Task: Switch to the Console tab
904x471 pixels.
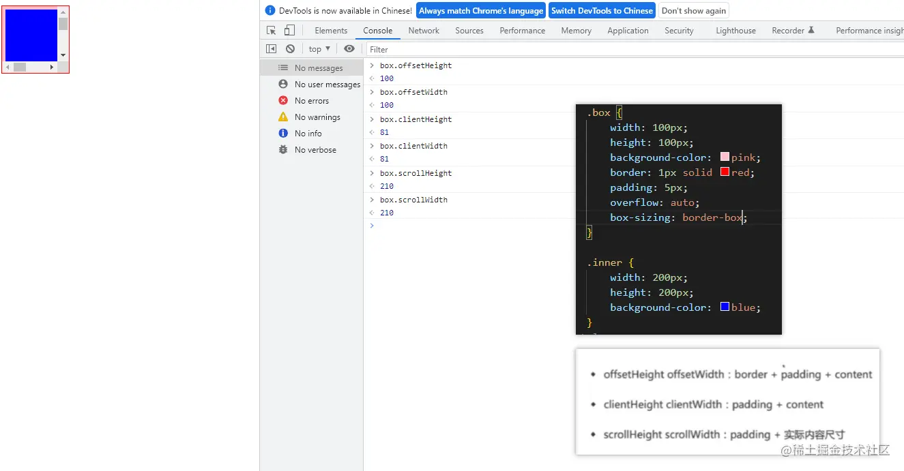Action: (x=377, y=31)
